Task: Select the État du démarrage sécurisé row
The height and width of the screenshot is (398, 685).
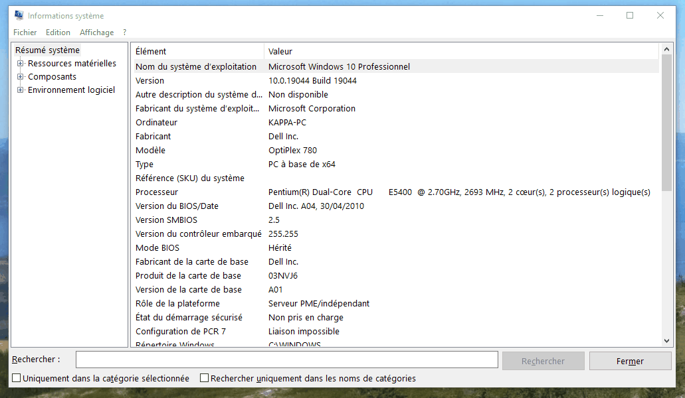Action: pos(395,318)
